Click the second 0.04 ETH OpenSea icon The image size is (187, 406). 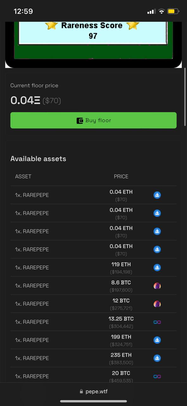click(x=157, y=213)
